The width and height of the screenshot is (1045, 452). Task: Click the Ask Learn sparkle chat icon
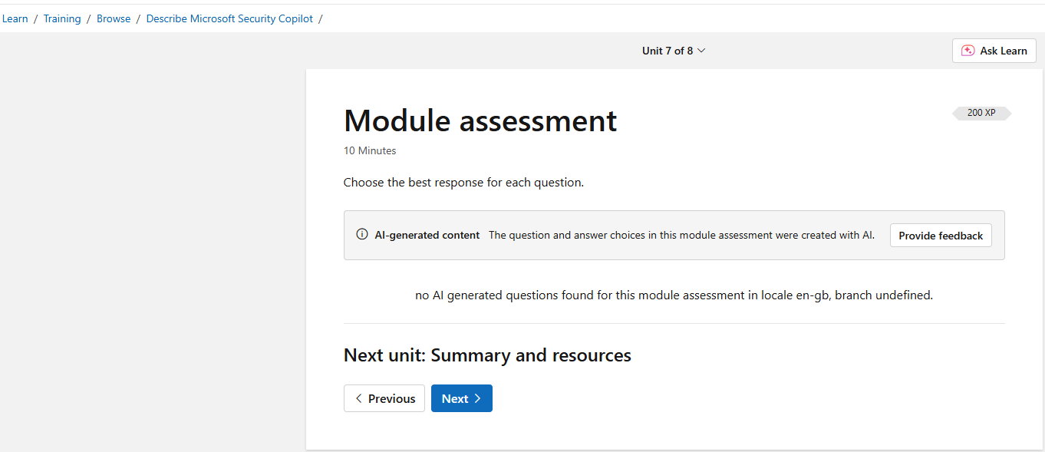(x=968, y=51)
